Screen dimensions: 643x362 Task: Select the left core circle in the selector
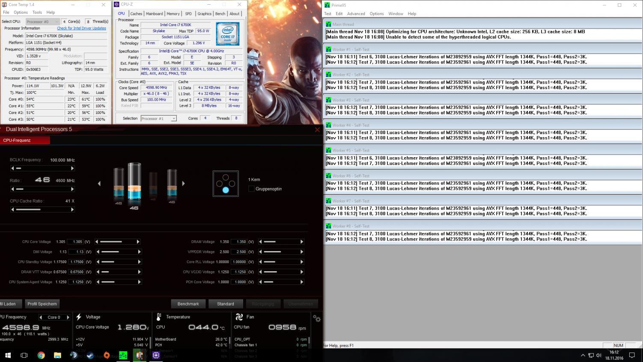(219, 183)
